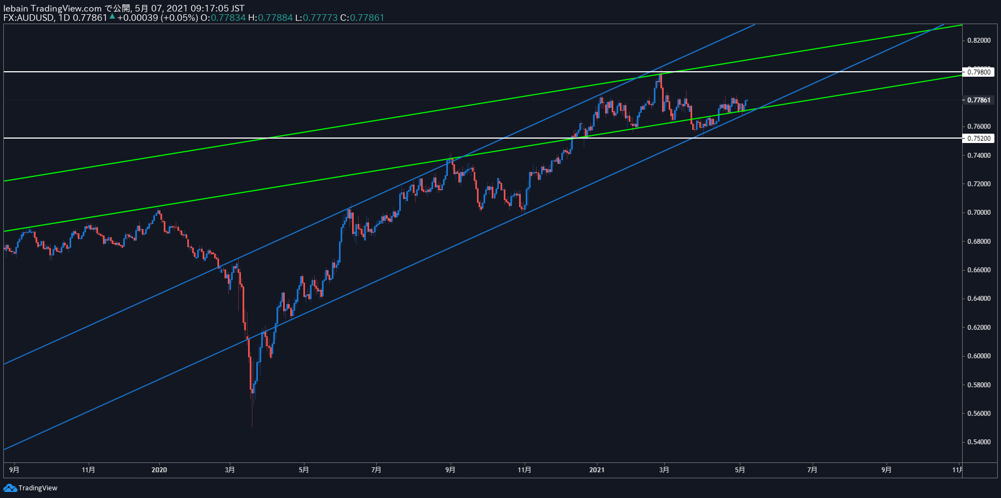Click the 0.74000 price axis label

pyautogui.click(x=979, y=156)
